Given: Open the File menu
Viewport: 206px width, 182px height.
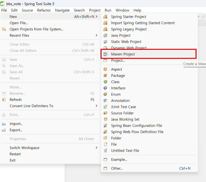Looking at the screenshot, I should pyautogui.click(x=4, y=10).
